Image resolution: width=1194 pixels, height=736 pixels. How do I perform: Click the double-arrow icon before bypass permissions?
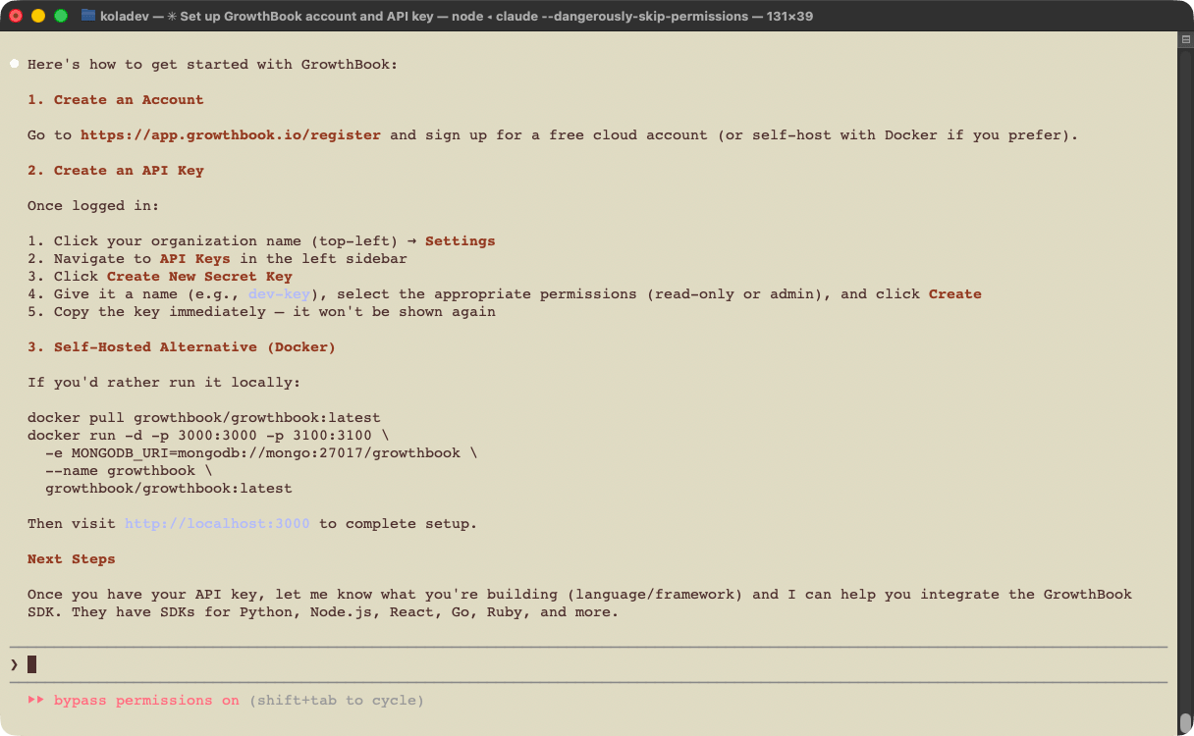(36, 701)
